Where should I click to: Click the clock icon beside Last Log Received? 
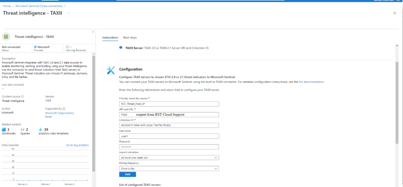(67, 46)
